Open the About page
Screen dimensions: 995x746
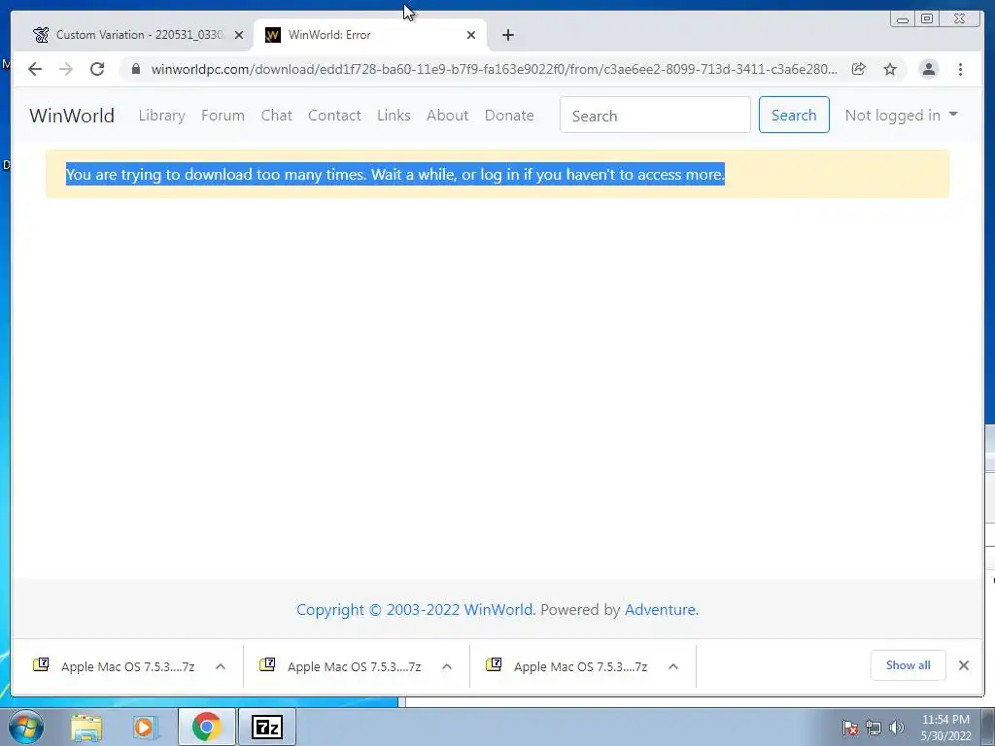click(447, 116)
